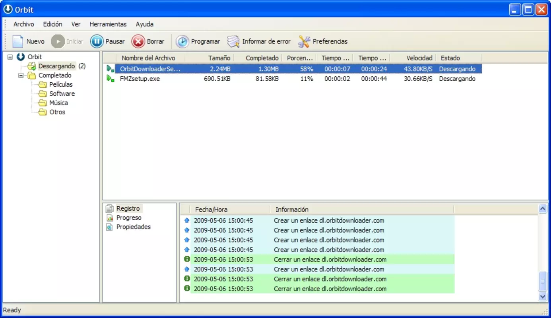Select the Películas category label
The height and width of the screenshot is (318, 551).
click(x=61, y=84)
